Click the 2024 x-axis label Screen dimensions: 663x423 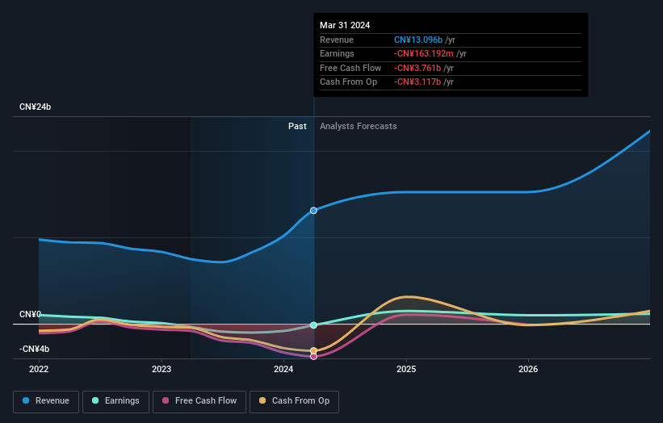(283, 370)
